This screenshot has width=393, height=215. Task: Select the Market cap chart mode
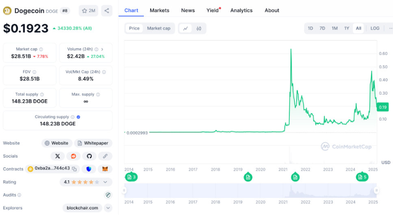[x=159, y=28]
